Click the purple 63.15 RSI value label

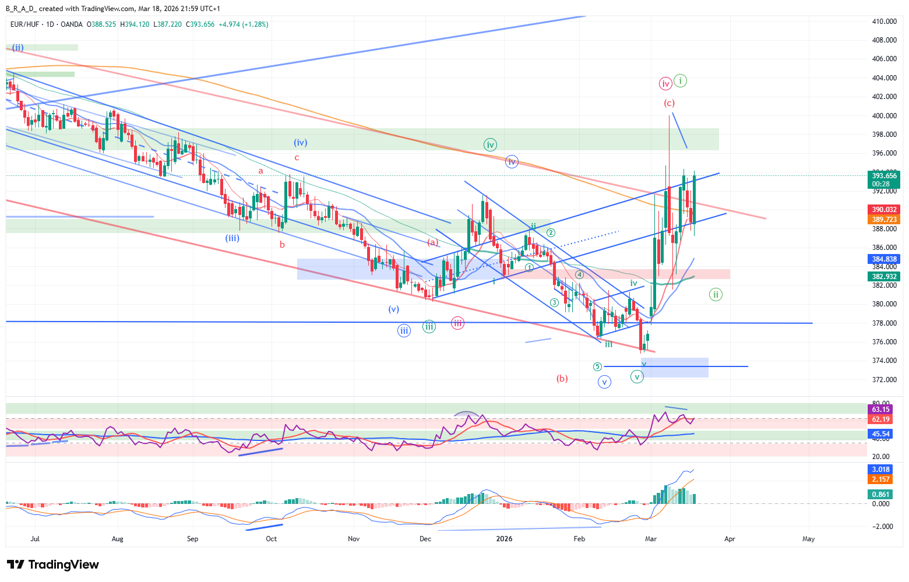point(880,410)
